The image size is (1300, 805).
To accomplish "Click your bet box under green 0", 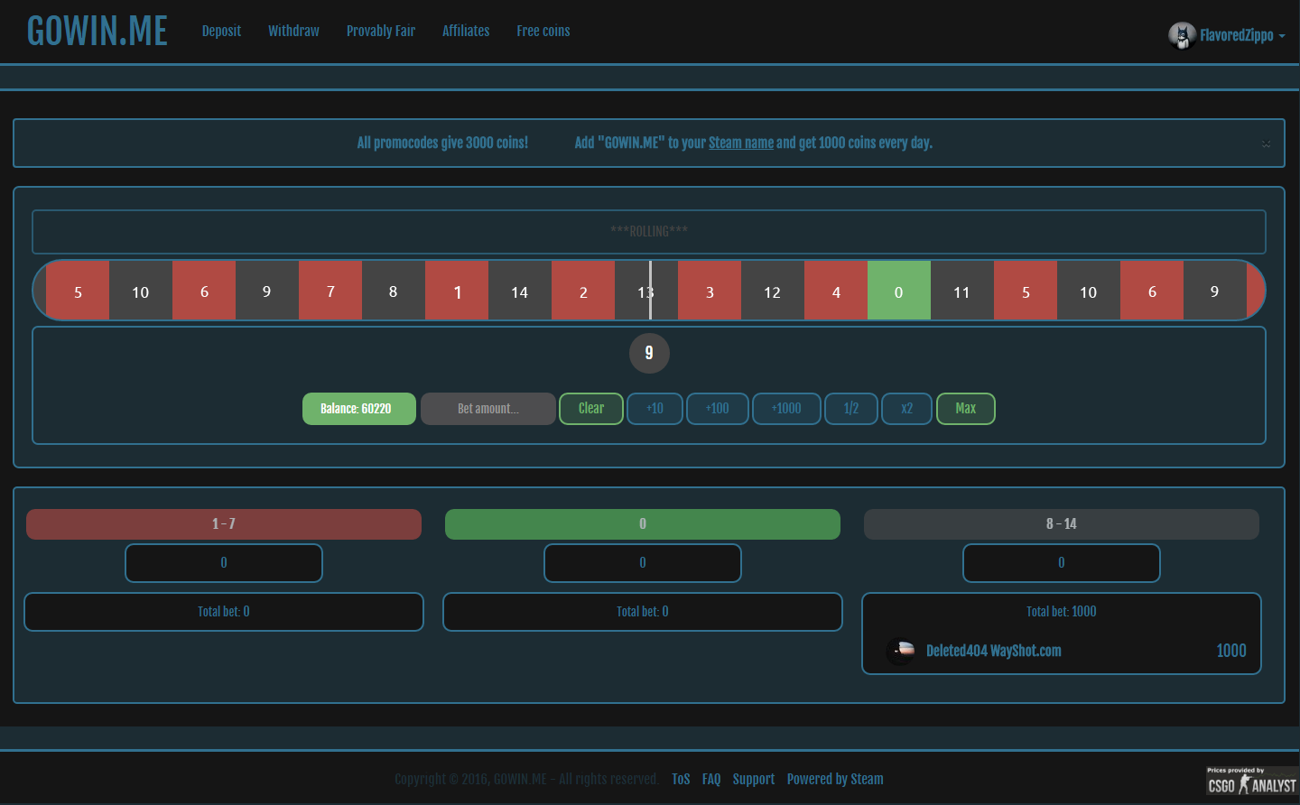I will (x=643, y=563).
